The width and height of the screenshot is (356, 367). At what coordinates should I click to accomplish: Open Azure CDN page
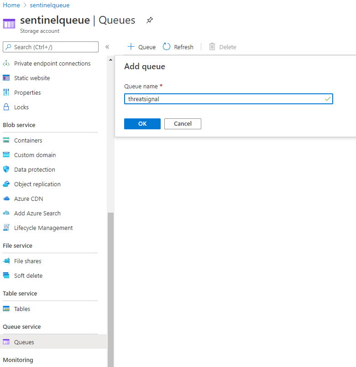(29, 199)
